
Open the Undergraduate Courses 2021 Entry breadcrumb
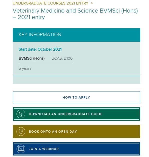(50, 3)
